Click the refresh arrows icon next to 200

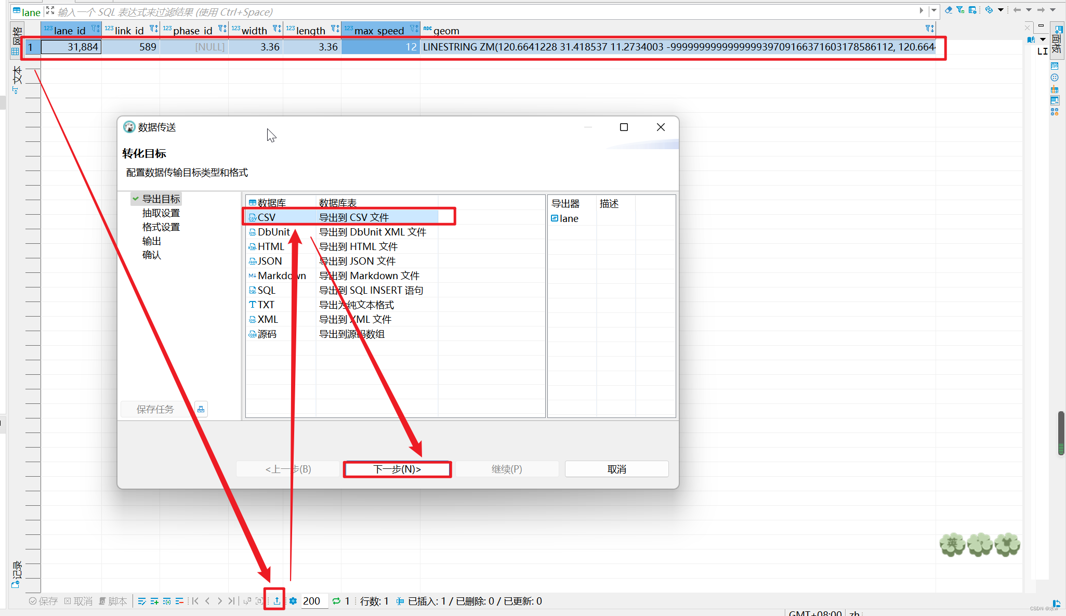pos(336,601)
